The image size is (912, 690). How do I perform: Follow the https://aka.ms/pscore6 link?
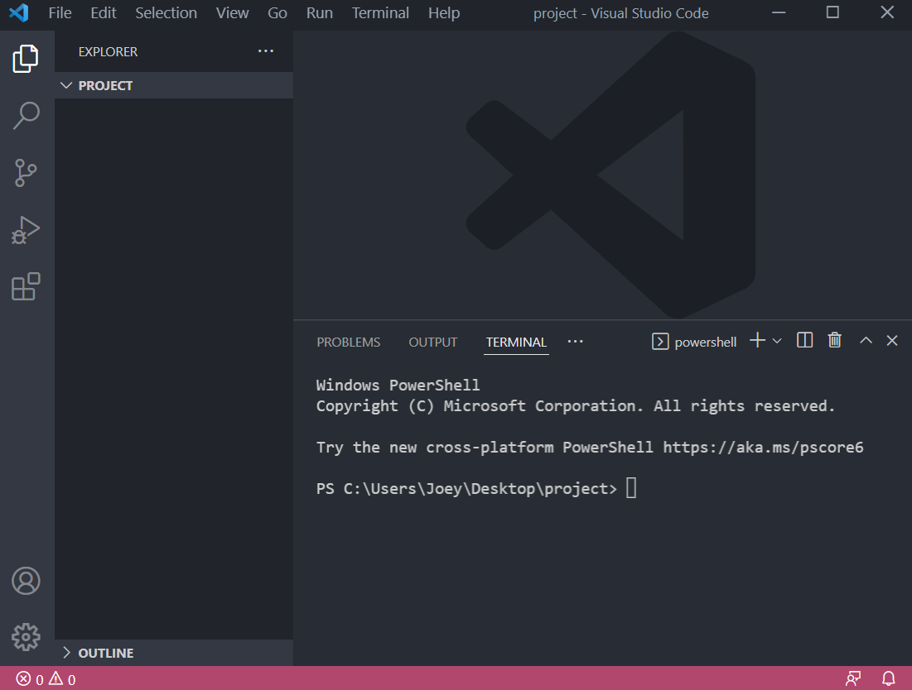[763, 448]
